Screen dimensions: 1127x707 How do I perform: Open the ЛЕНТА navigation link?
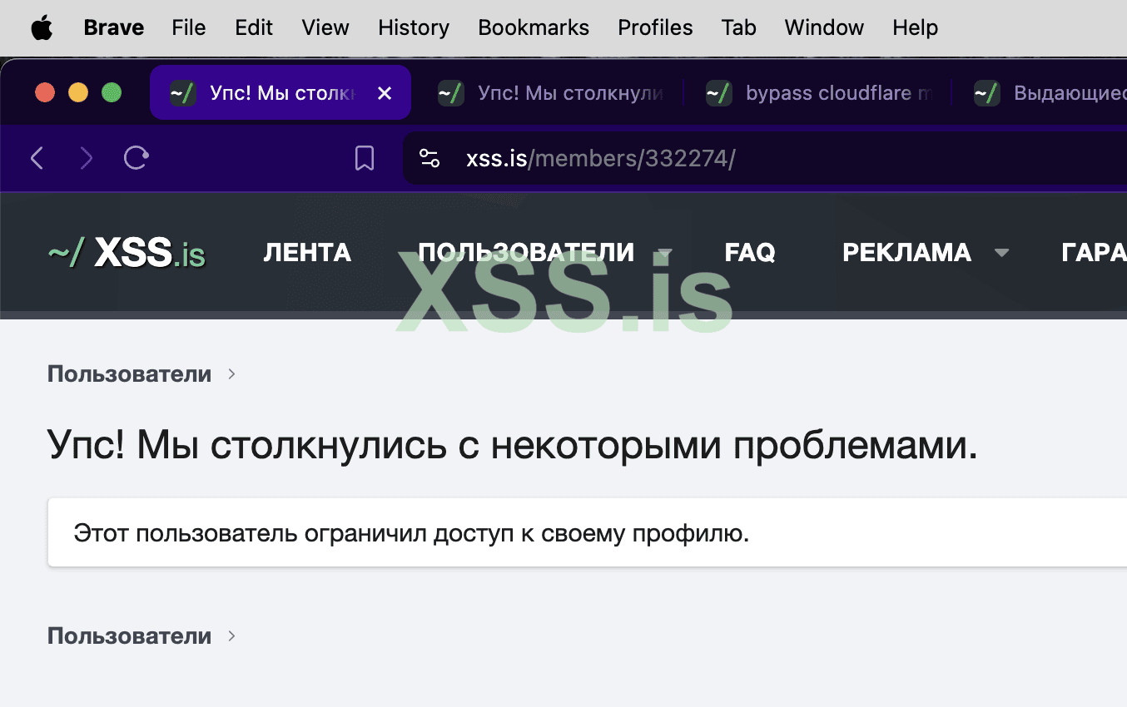[307, 252]
